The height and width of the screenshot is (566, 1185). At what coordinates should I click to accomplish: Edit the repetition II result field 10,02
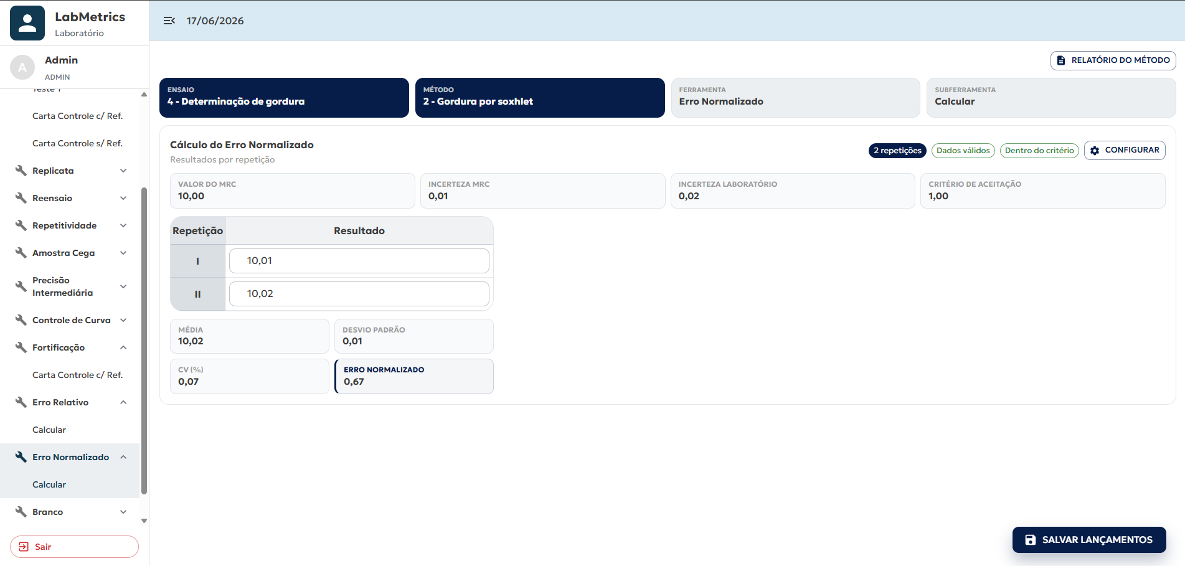(x=359, y=294)
